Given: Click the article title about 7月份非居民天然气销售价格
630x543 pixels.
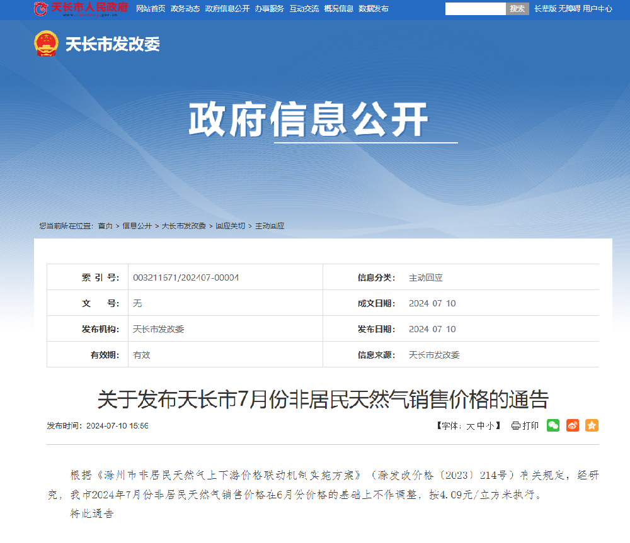Looking at the screenshot, I should (323, 400).
